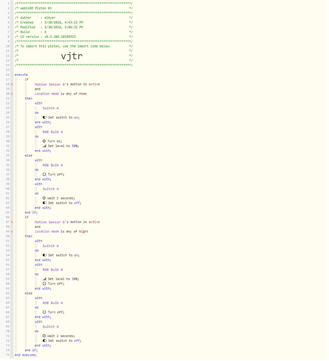Click the toggle icon on line 72

point(45,341)
